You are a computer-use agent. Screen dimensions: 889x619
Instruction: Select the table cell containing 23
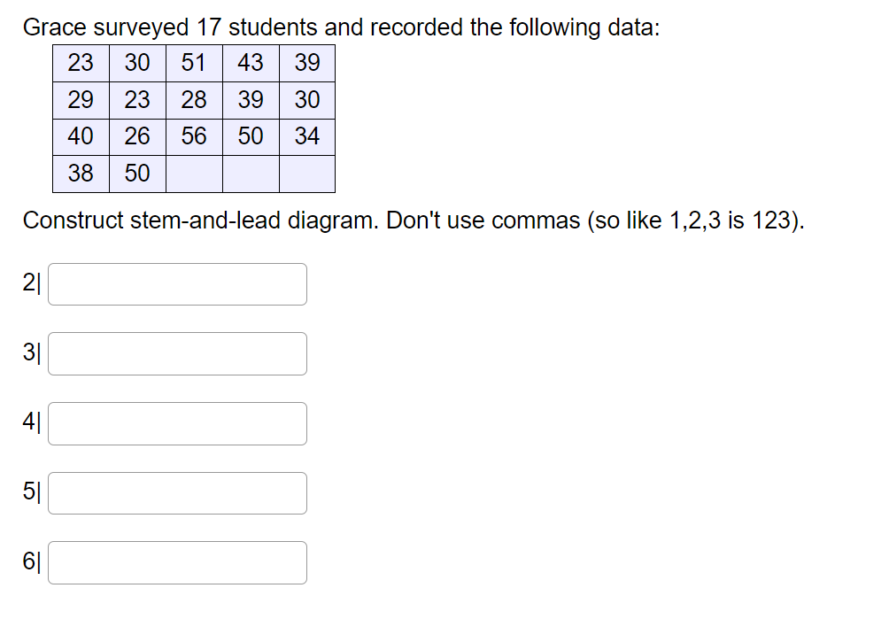81,62
